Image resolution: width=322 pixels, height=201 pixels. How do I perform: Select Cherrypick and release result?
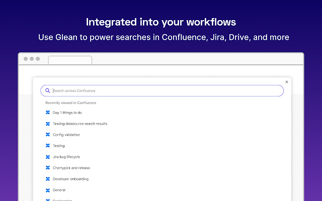point(71,168)
